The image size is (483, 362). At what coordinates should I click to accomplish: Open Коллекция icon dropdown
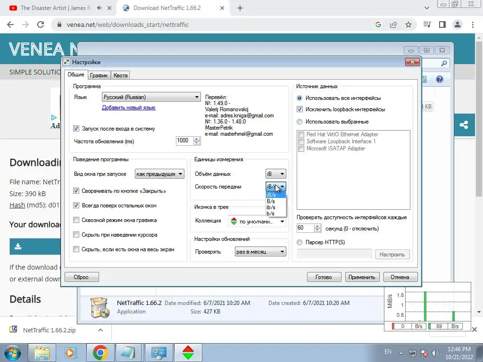(x=257, y=222)
